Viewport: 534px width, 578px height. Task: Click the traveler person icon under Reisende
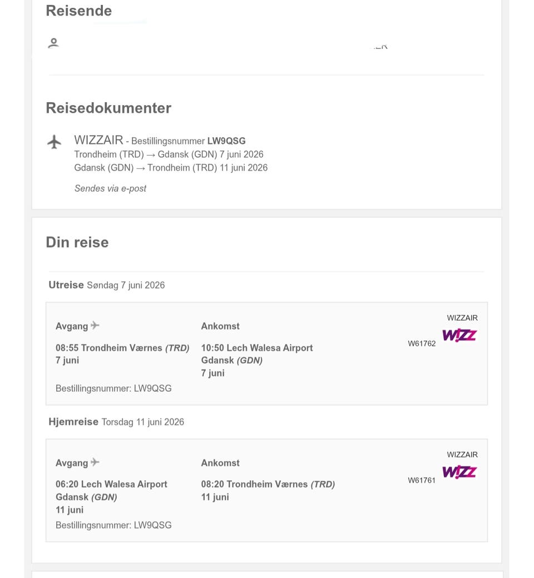coord(53,43)
